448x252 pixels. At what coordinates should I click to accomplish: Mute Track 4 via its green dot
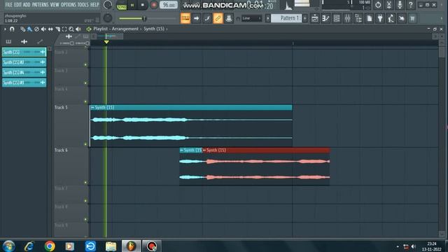85,101
